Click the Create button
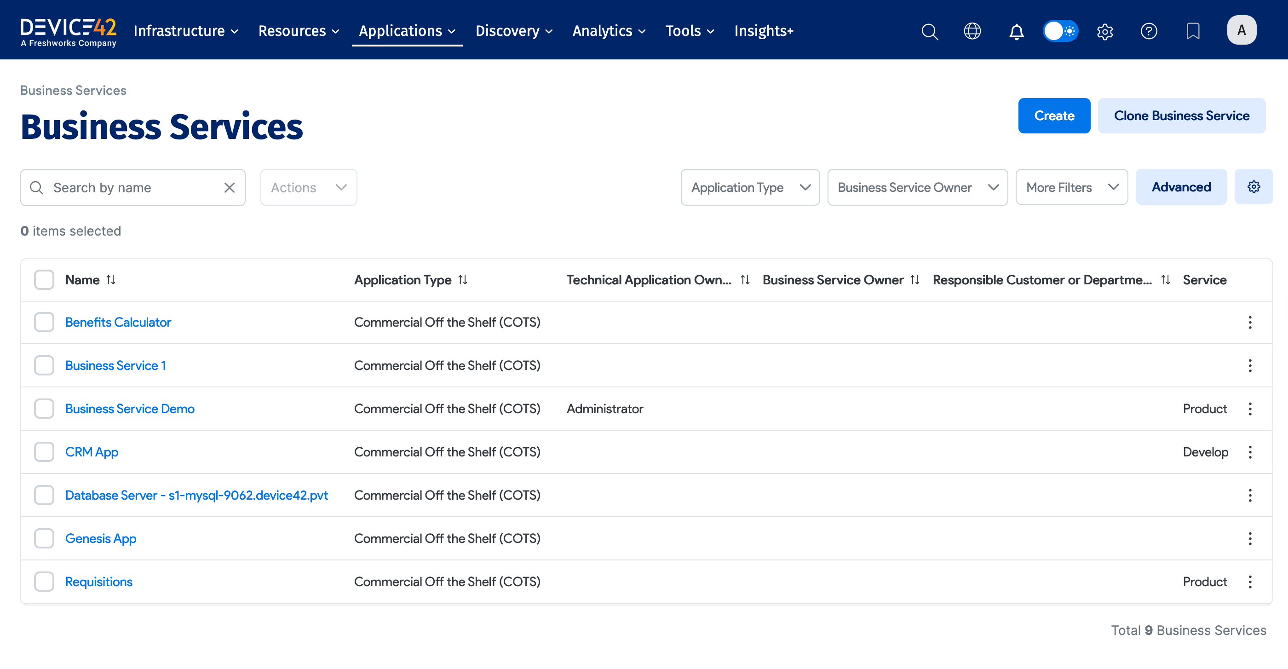Image resolution: width=1288 pixels, height=669 pixels. click(x=1054, y=115)
